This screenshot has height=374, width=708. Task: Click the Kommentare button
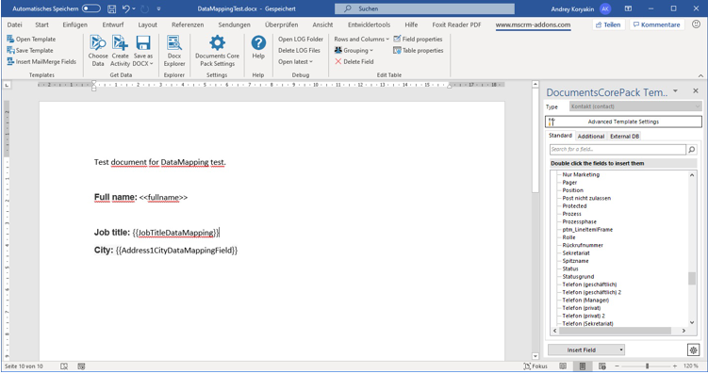tap(656, 24)
